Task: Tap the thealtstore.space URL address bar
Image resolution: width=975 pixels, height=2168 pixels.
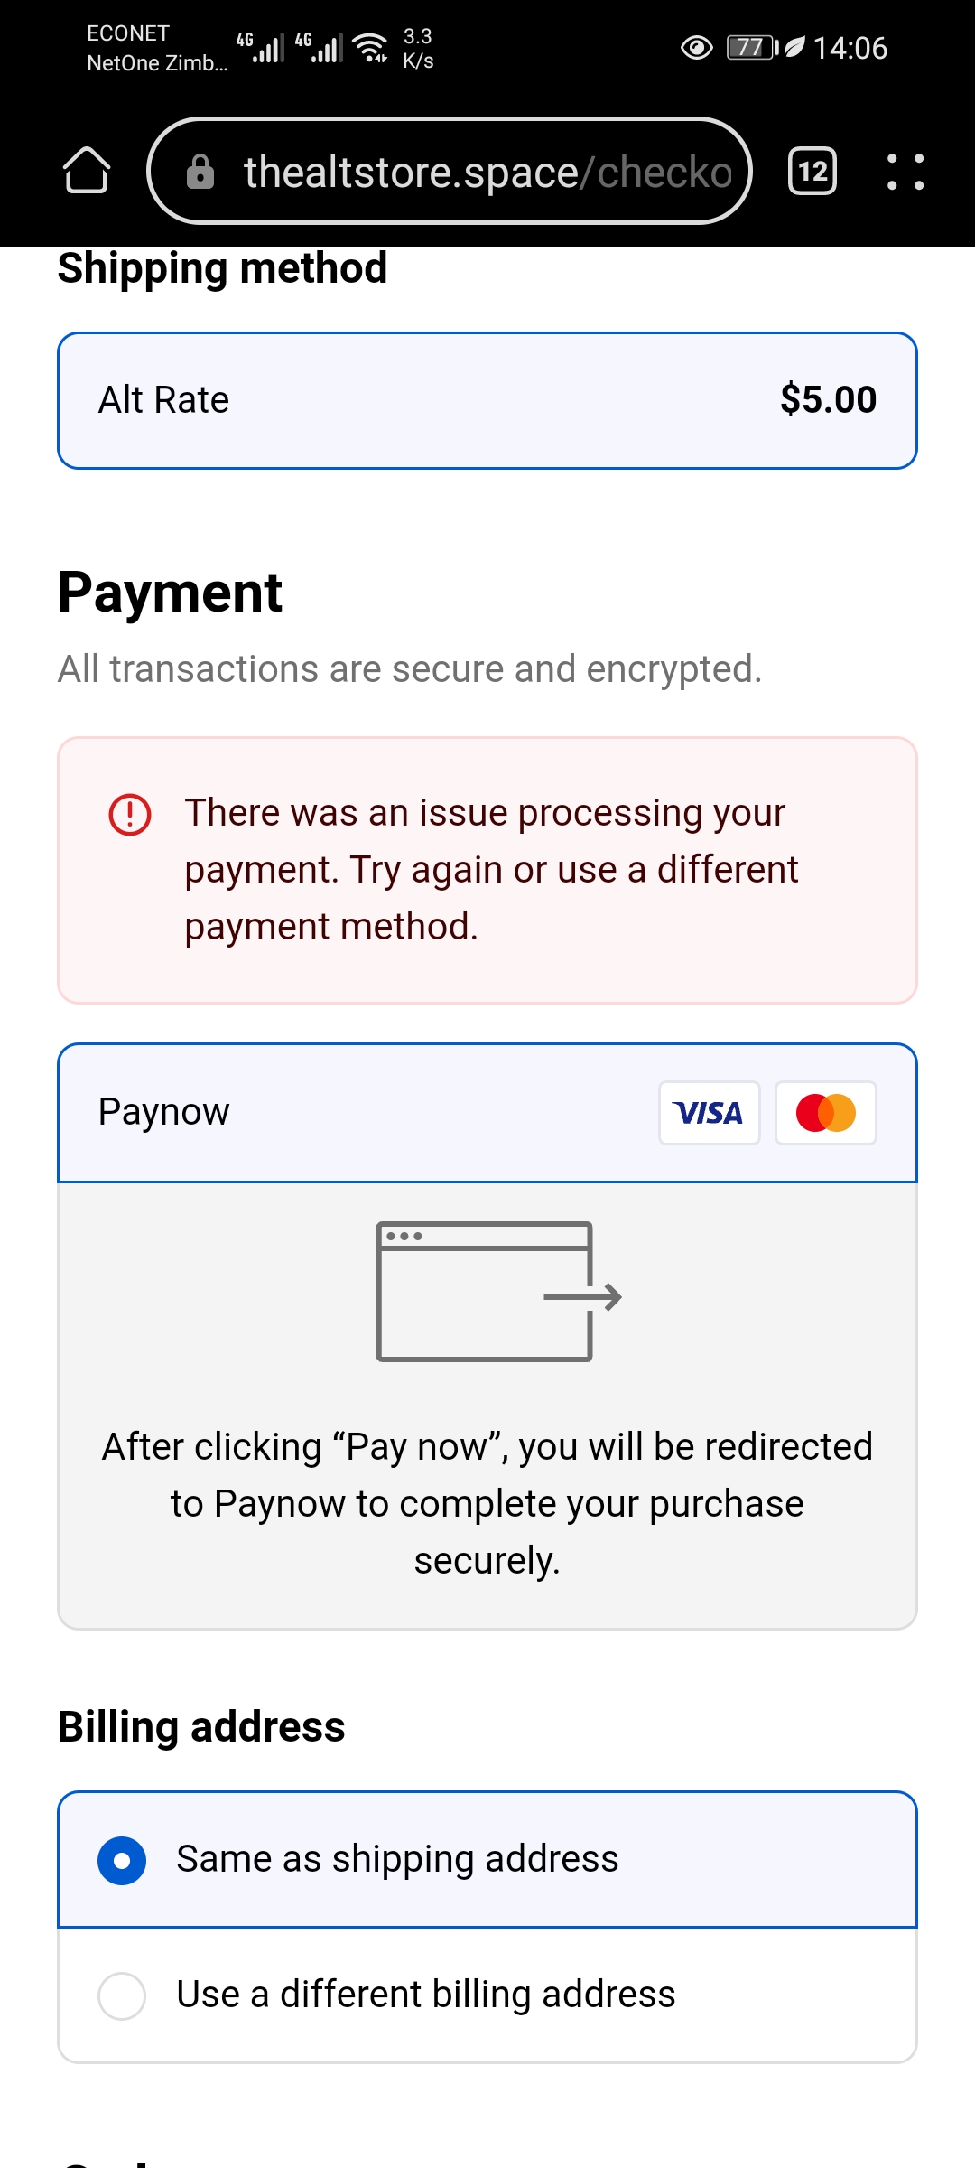Action: coord(487,172)
